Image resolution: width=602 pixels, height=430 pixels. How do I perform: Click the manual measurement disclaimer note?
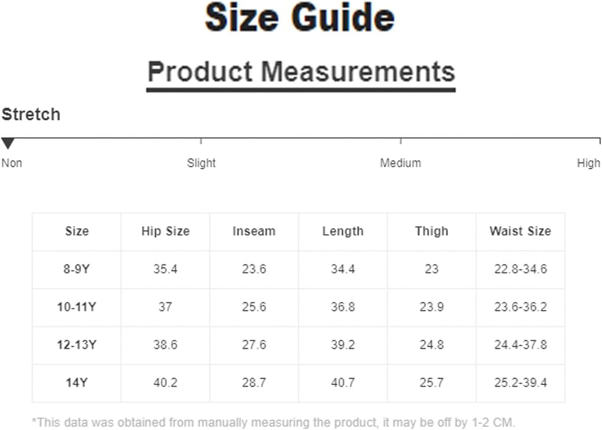click(x=273, y=422)
